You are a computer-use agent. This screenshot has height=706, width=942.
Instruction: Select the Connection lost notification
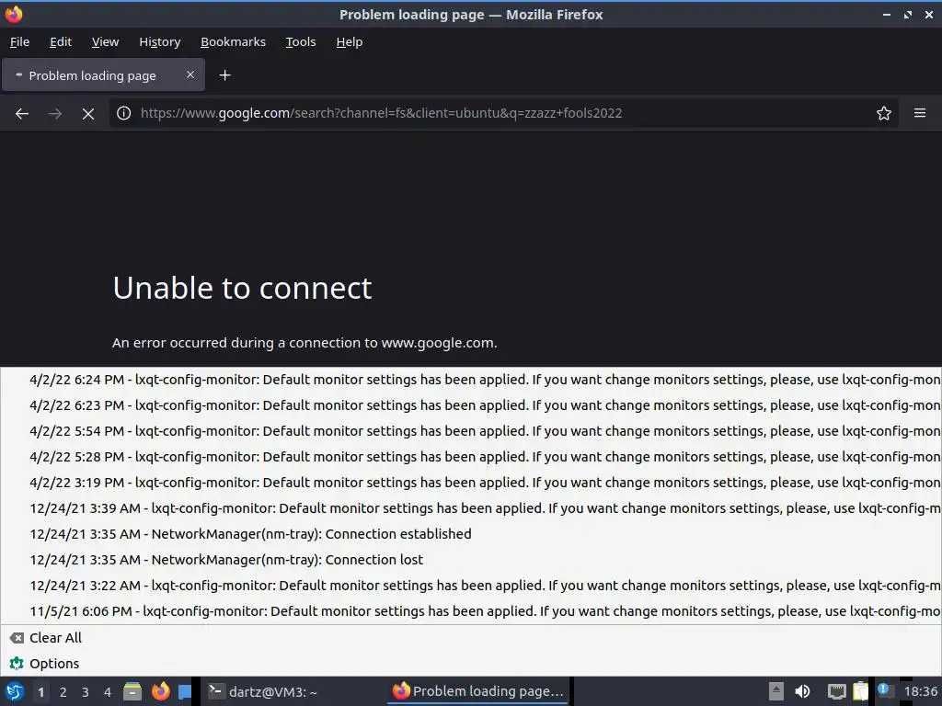pyautogui.click(x=471, y=560)
